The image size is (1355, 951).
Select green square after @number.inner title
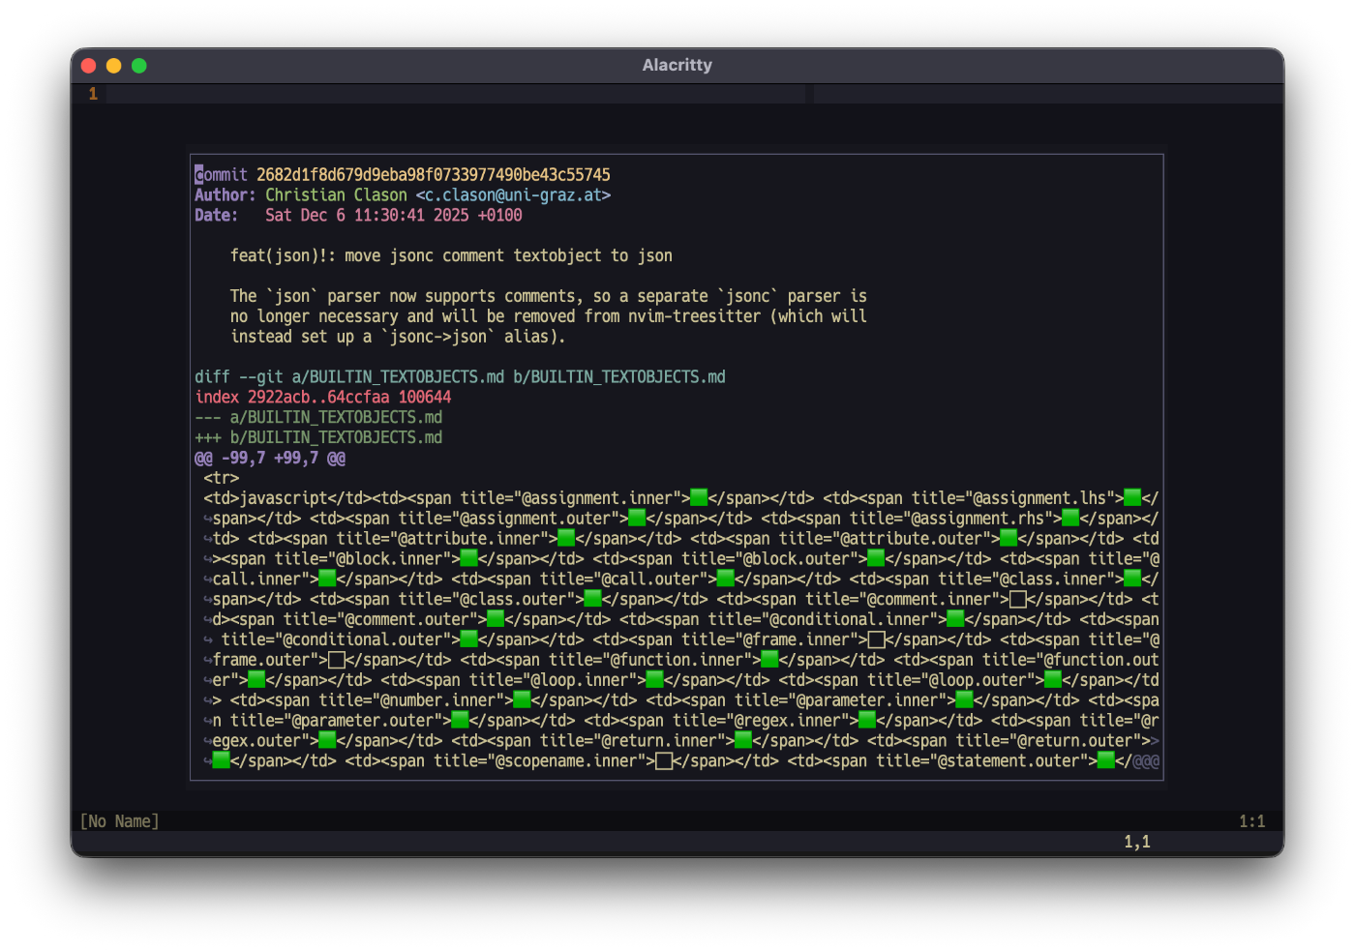(x=522, y=701)
